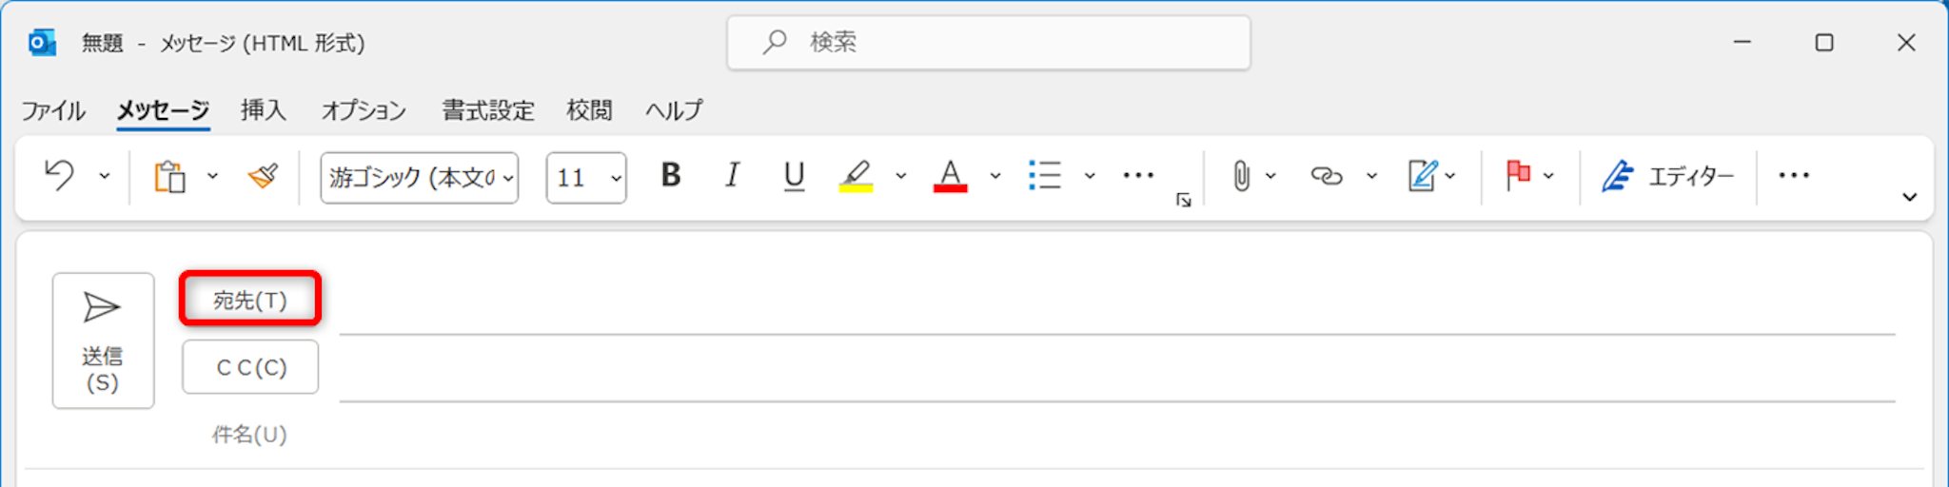Click the 検索 search box

(988, 43)
